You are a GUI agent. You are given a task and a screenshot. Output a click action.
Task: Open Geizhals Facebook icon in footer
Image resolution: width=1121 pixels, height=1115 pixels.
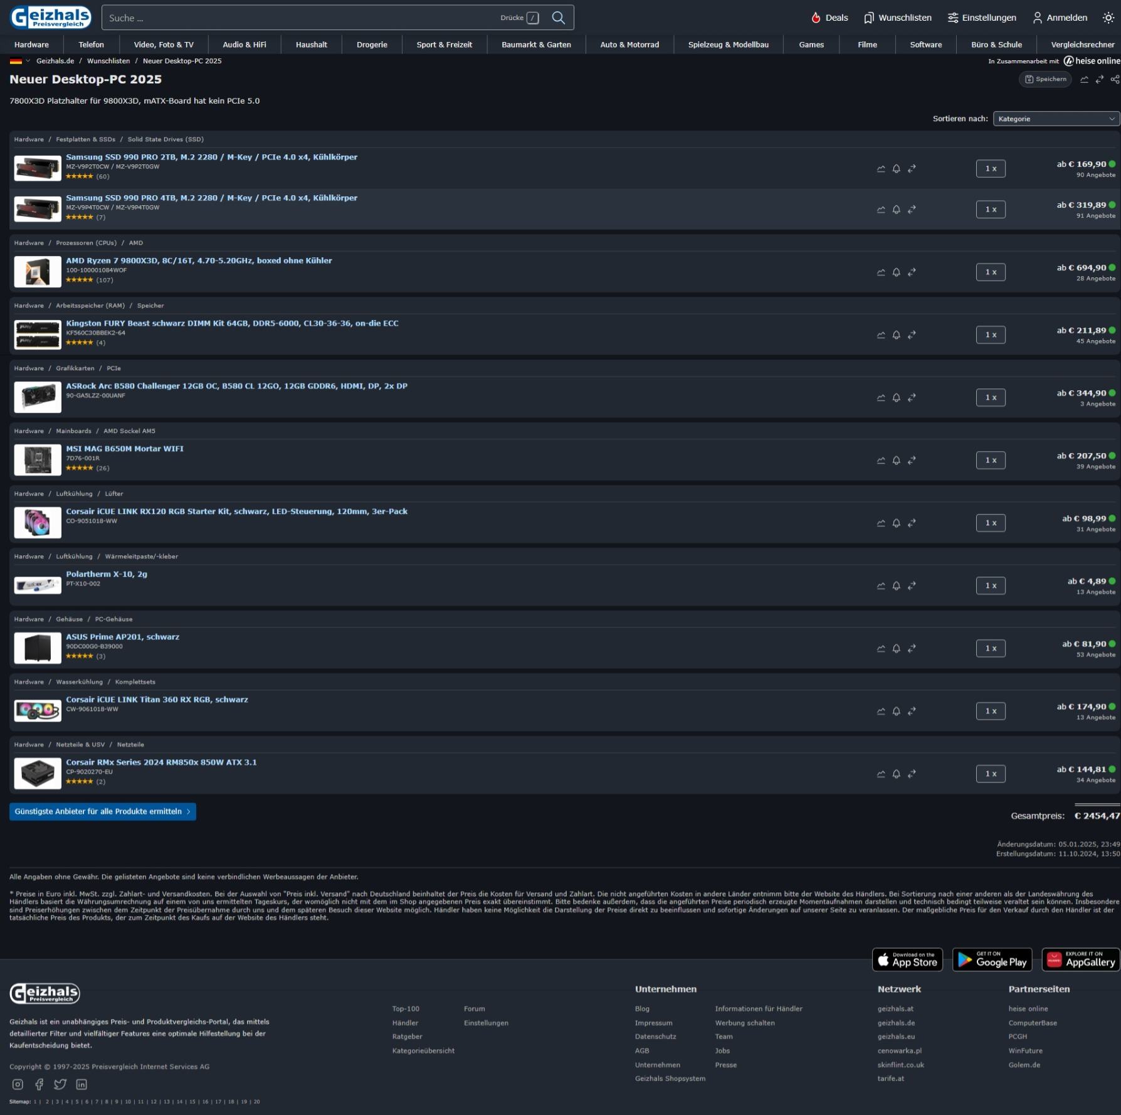click(x=39, y=1084)
